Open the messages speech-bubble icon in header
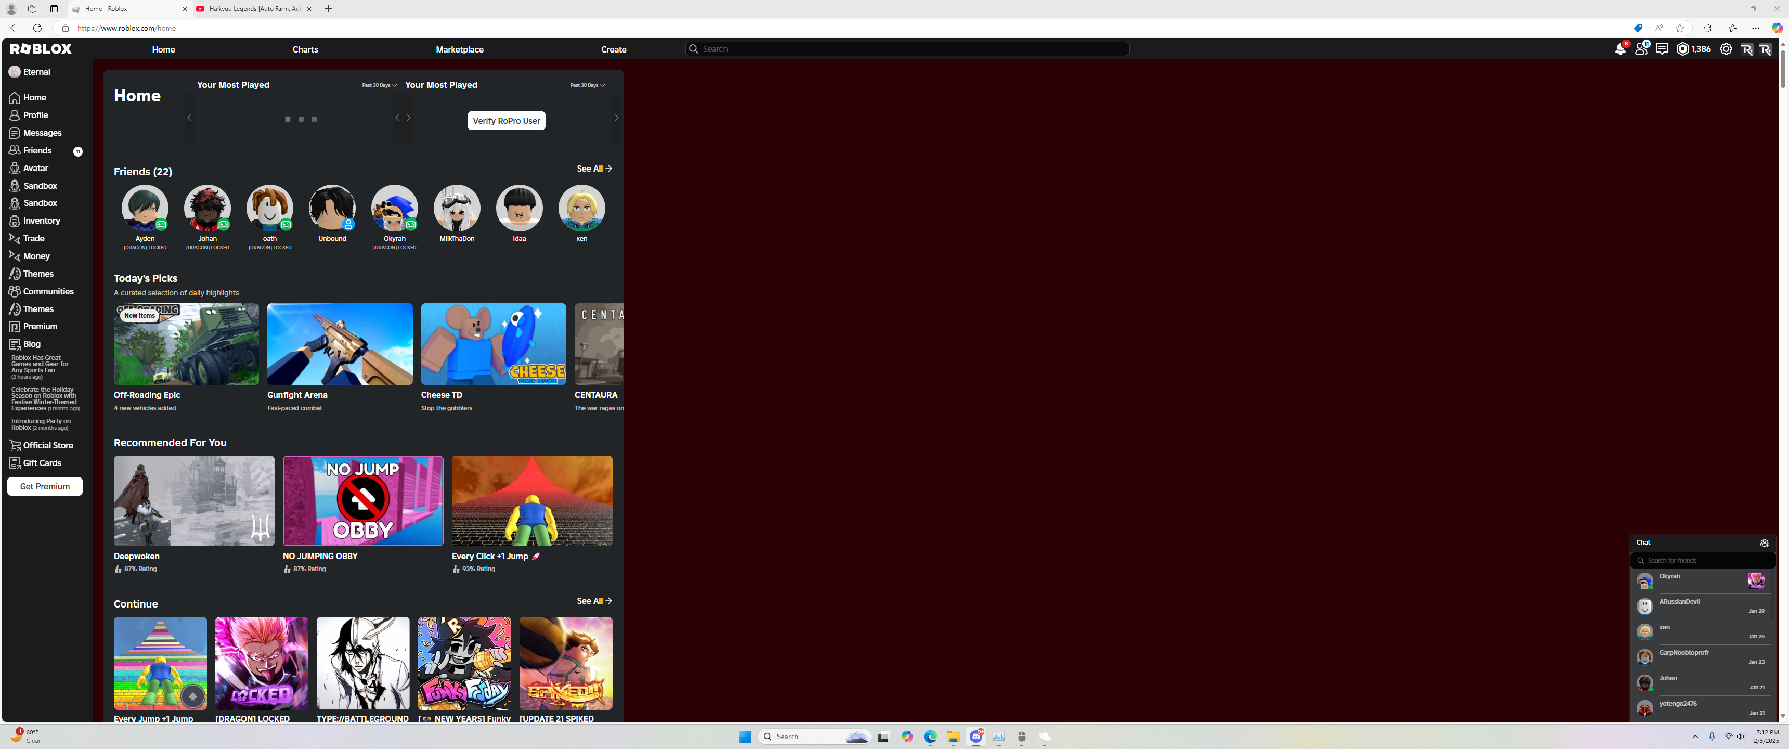Image resolution: width=1789 pixels, height=749 pixels. [x=1662, y=49]
